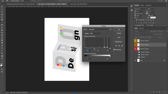Expand the Группа 1 folder
This screenshot has height=94, width=168.
138,57
